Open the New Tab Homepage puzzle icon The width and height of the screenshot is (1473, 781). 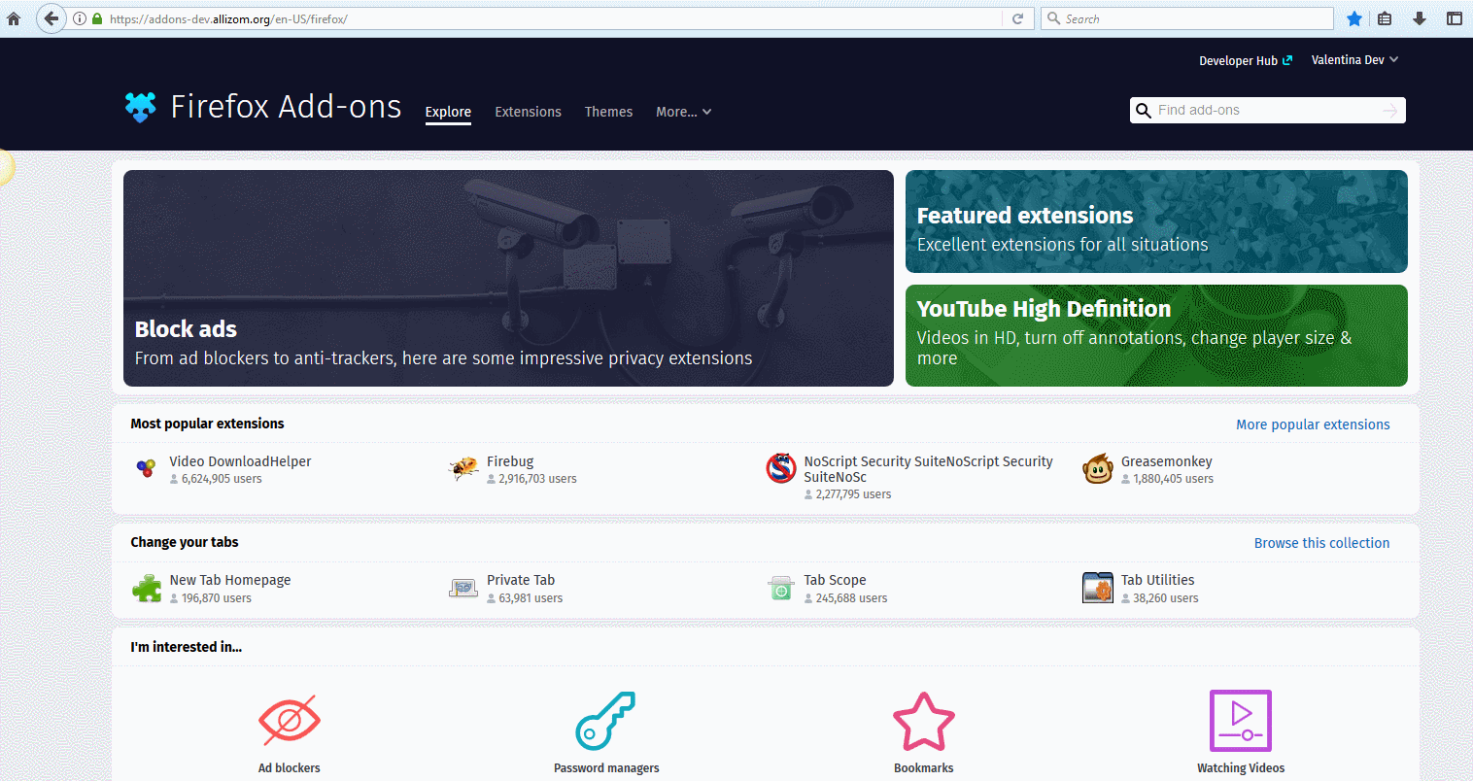point(147,588)
